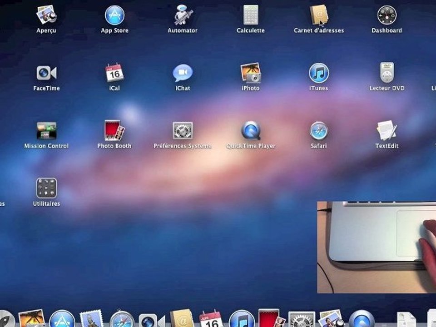Open iTunes in the Launchpad grid
Screen dimensions: 436x327
coord(319,73)
